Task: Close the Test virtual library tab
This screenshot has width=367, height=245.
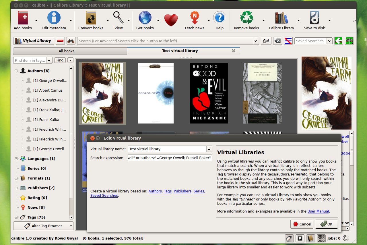Action: pos(234,51)
